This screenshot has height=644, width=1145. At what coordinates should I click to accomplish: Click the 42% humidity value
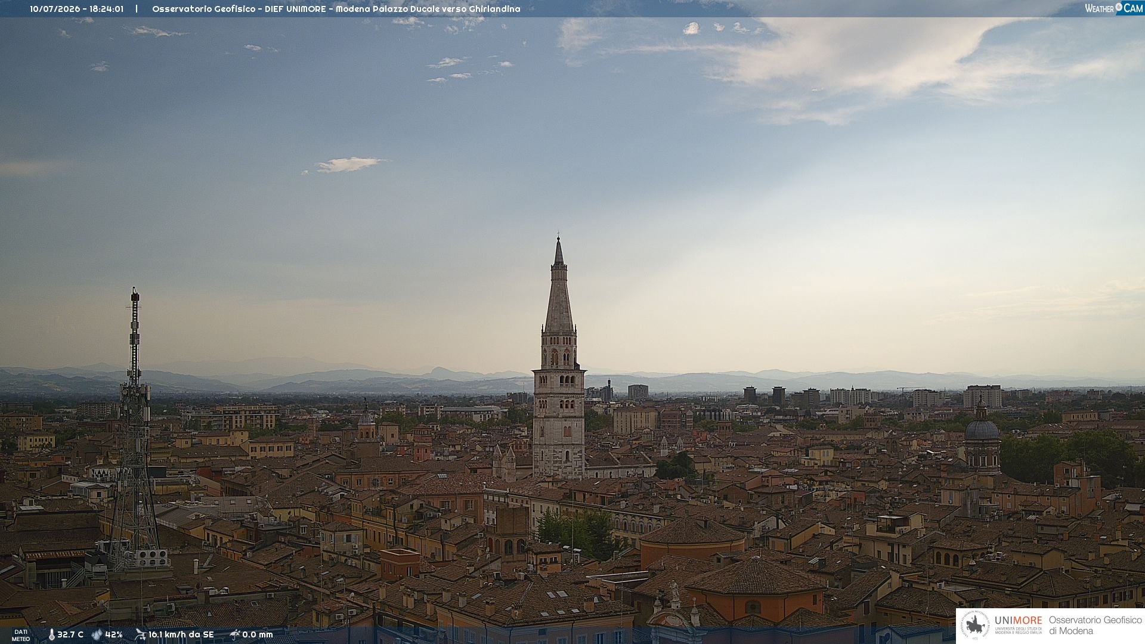click(114, 635)
